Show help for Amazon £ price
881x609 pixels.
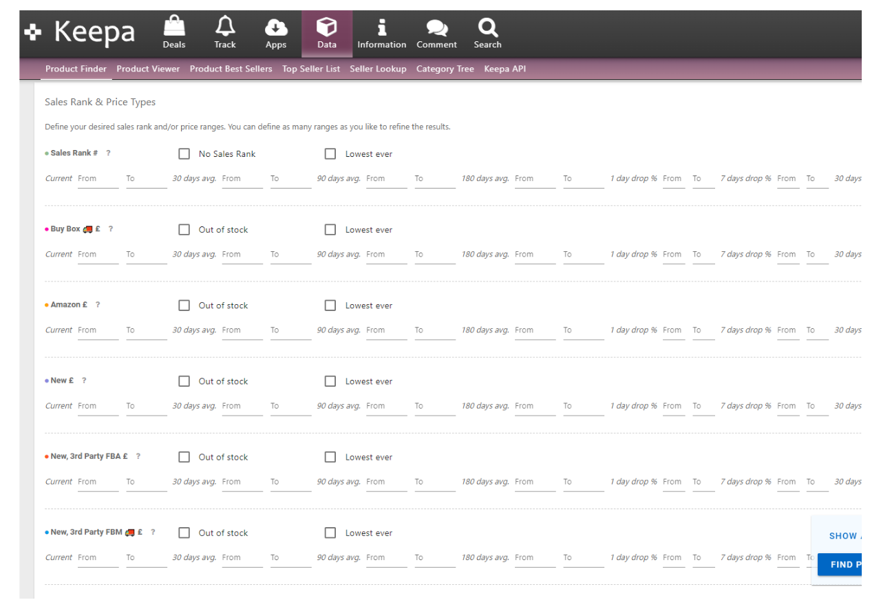98,305
